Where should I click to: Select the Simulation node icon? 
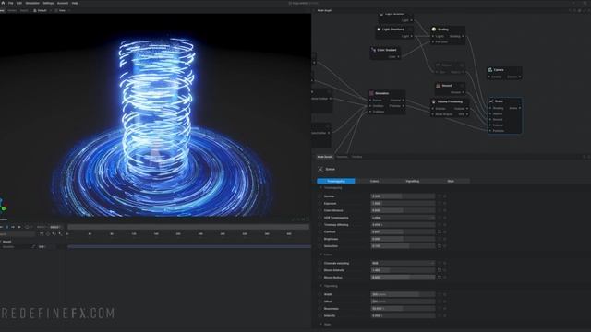371,93
